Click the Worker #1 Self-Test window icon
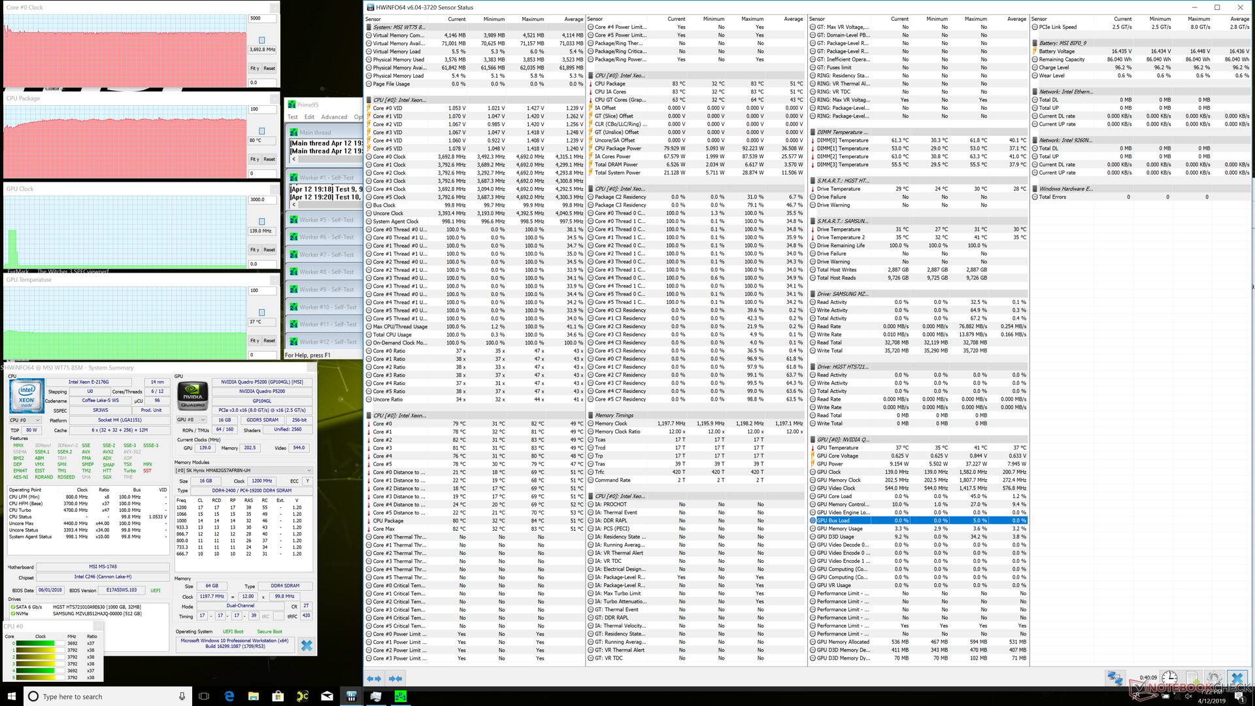This screenshot has width=1255, height=706. pos(294,177)
